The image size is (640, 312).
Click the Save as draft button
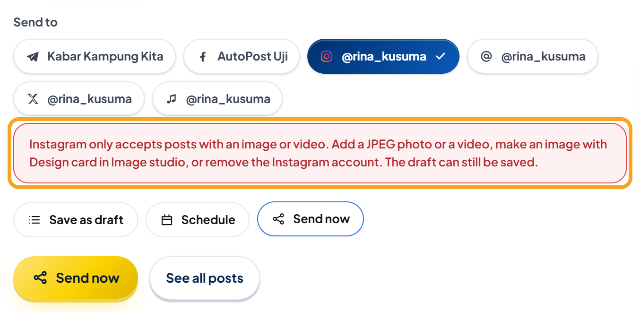[76, 220]
